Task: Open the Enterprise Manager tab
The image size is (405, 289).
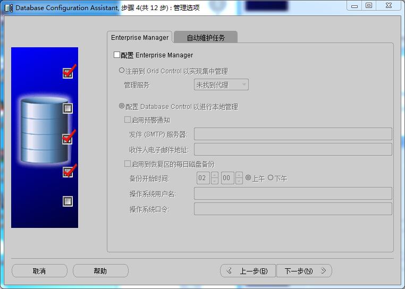Action: point(139,37)
